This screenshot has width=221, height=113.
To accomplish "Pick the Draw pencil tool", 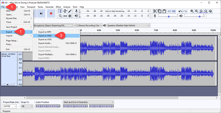I will click(x=70, y=11).
